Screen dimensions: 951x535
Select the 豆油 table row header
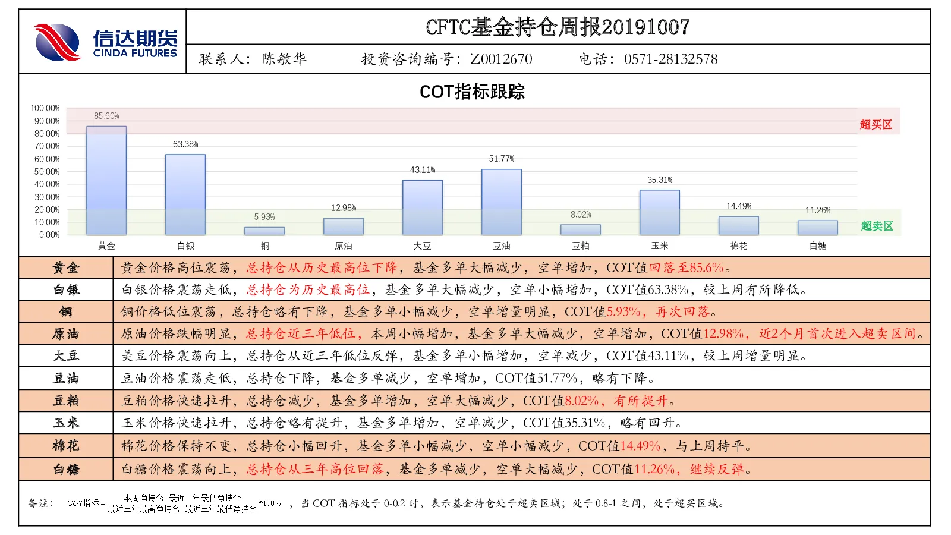pyautogui.click(x=66, y=378)
